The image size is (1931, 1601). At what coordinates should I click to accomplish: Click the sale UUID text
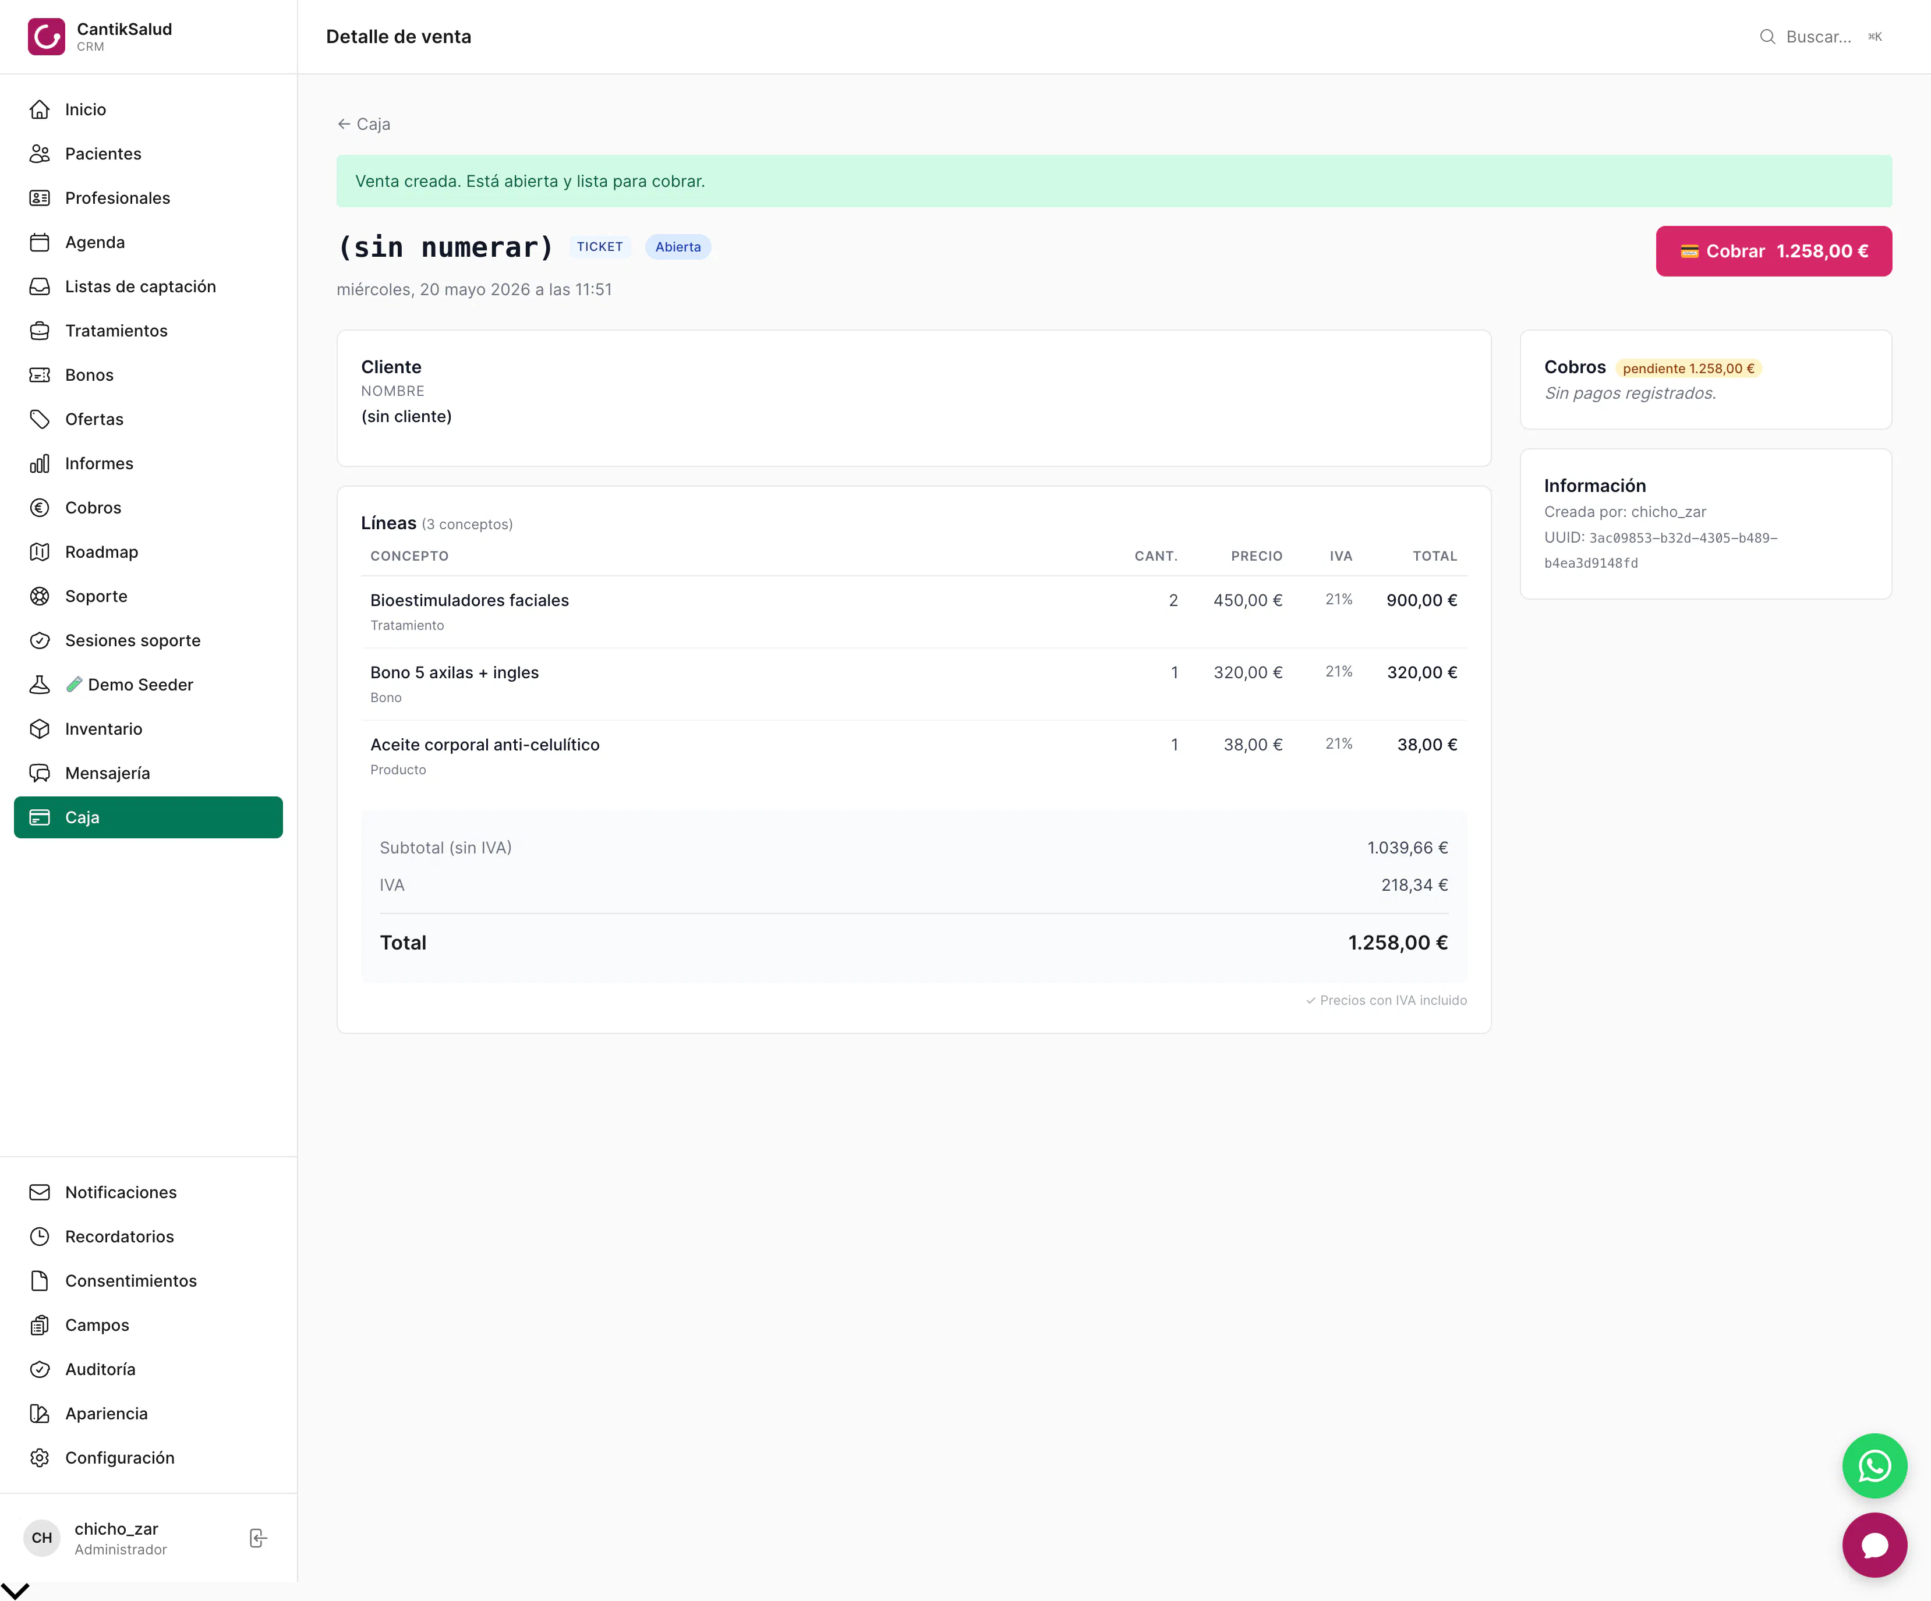[1661, 550]
